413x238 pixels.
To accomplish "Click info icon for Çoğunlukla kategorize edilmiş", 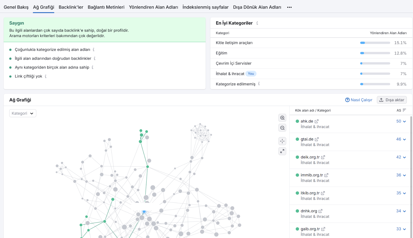I will [x=93, y=49].
